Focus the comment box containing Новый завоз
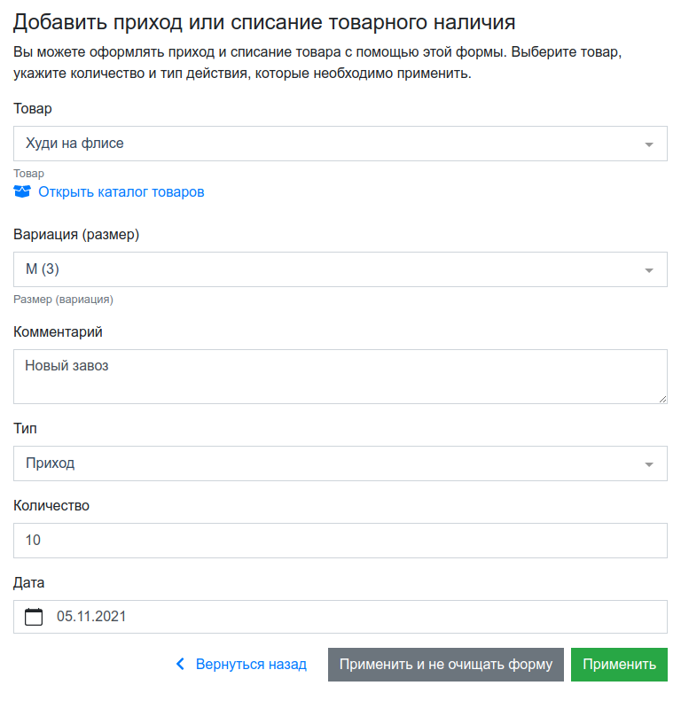The width and height of the screenshot is (681, 701). tap(340, 377)
